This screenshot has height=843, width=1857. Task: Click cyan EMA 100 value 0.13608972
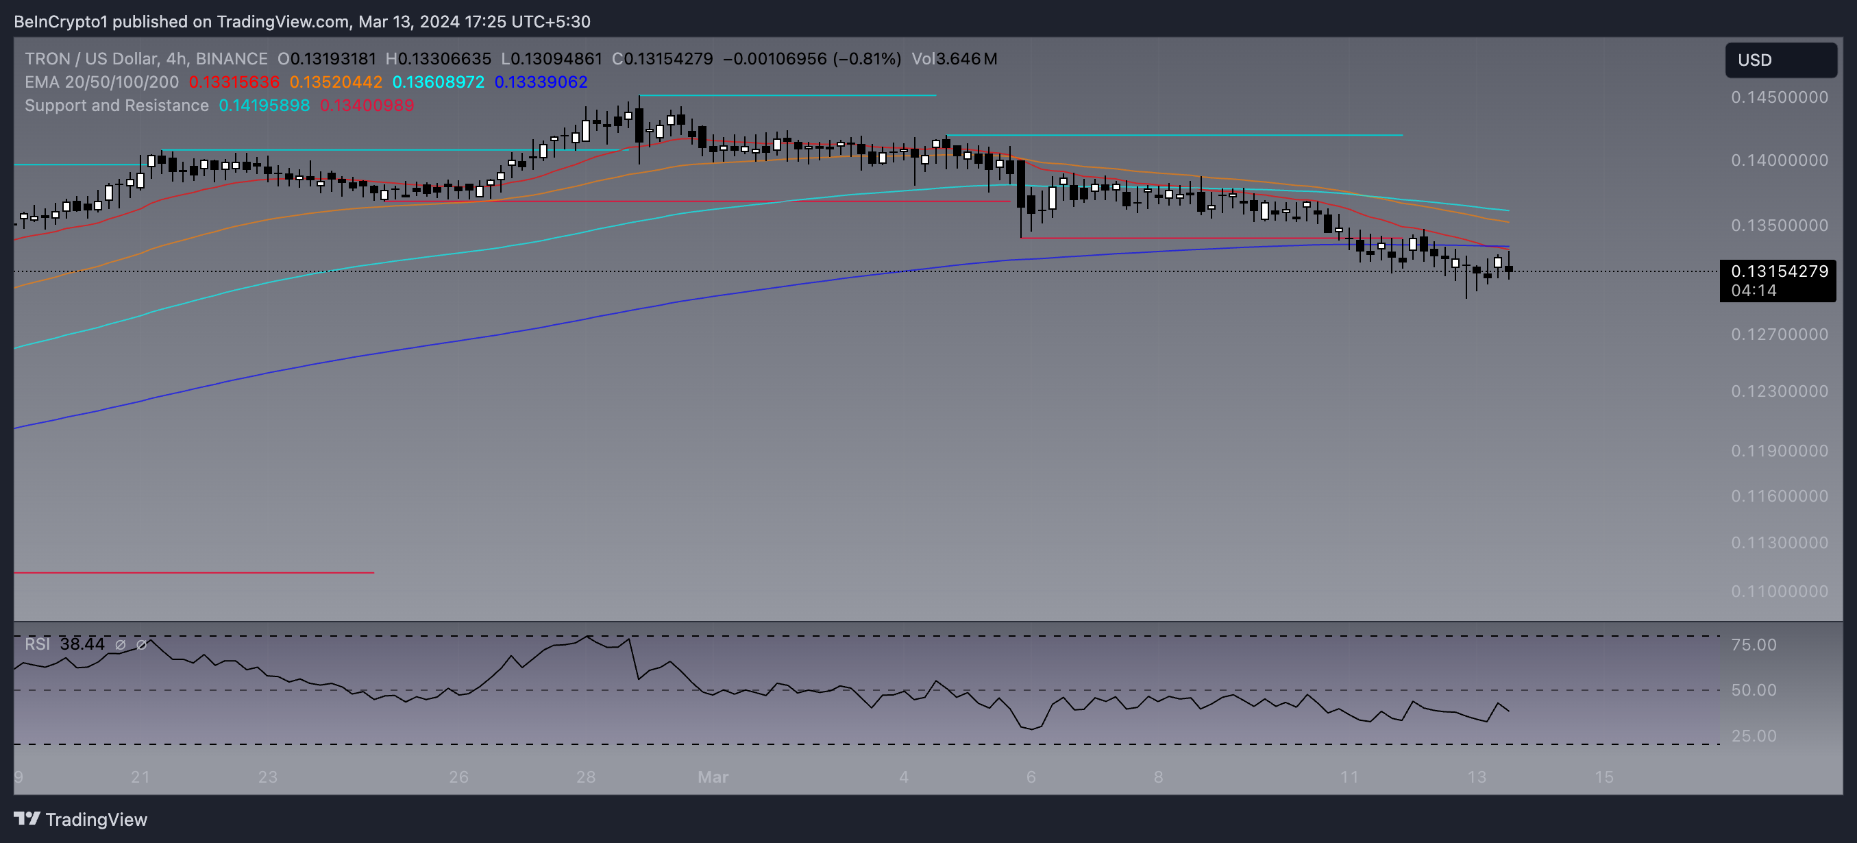(438, 82)
